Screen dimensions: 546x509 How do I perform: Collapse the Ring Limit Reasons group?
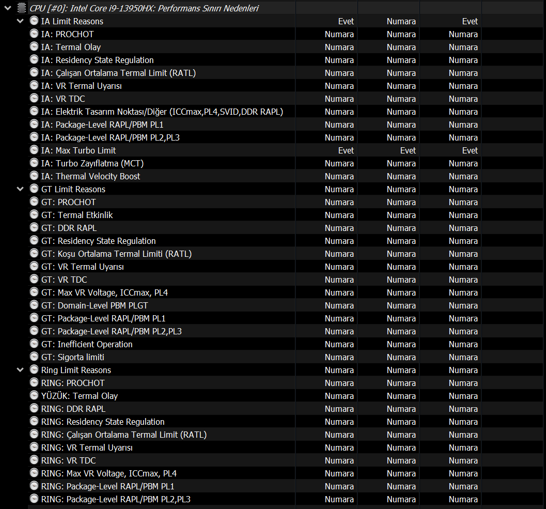click(20, 369)
